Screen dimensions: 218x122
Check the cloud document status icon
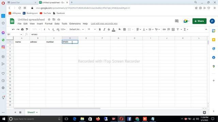(59, 20)
